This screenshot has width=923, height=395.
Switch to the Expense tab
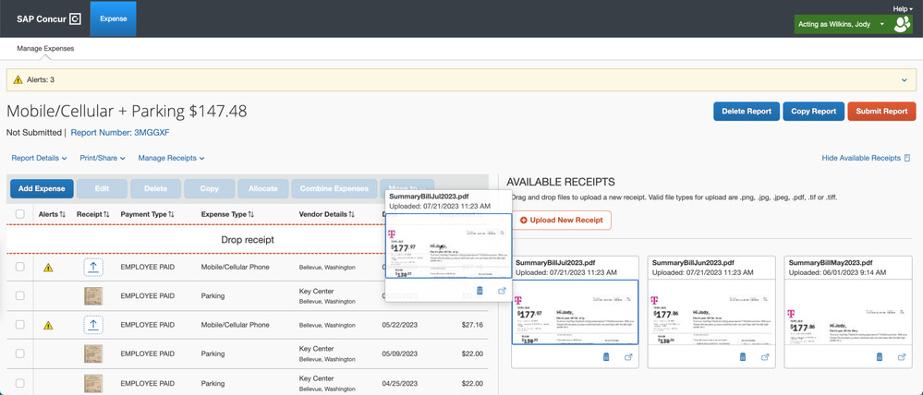tap(113, 18)
